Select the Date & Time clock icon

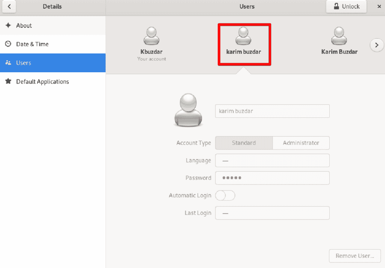[9, 44]
